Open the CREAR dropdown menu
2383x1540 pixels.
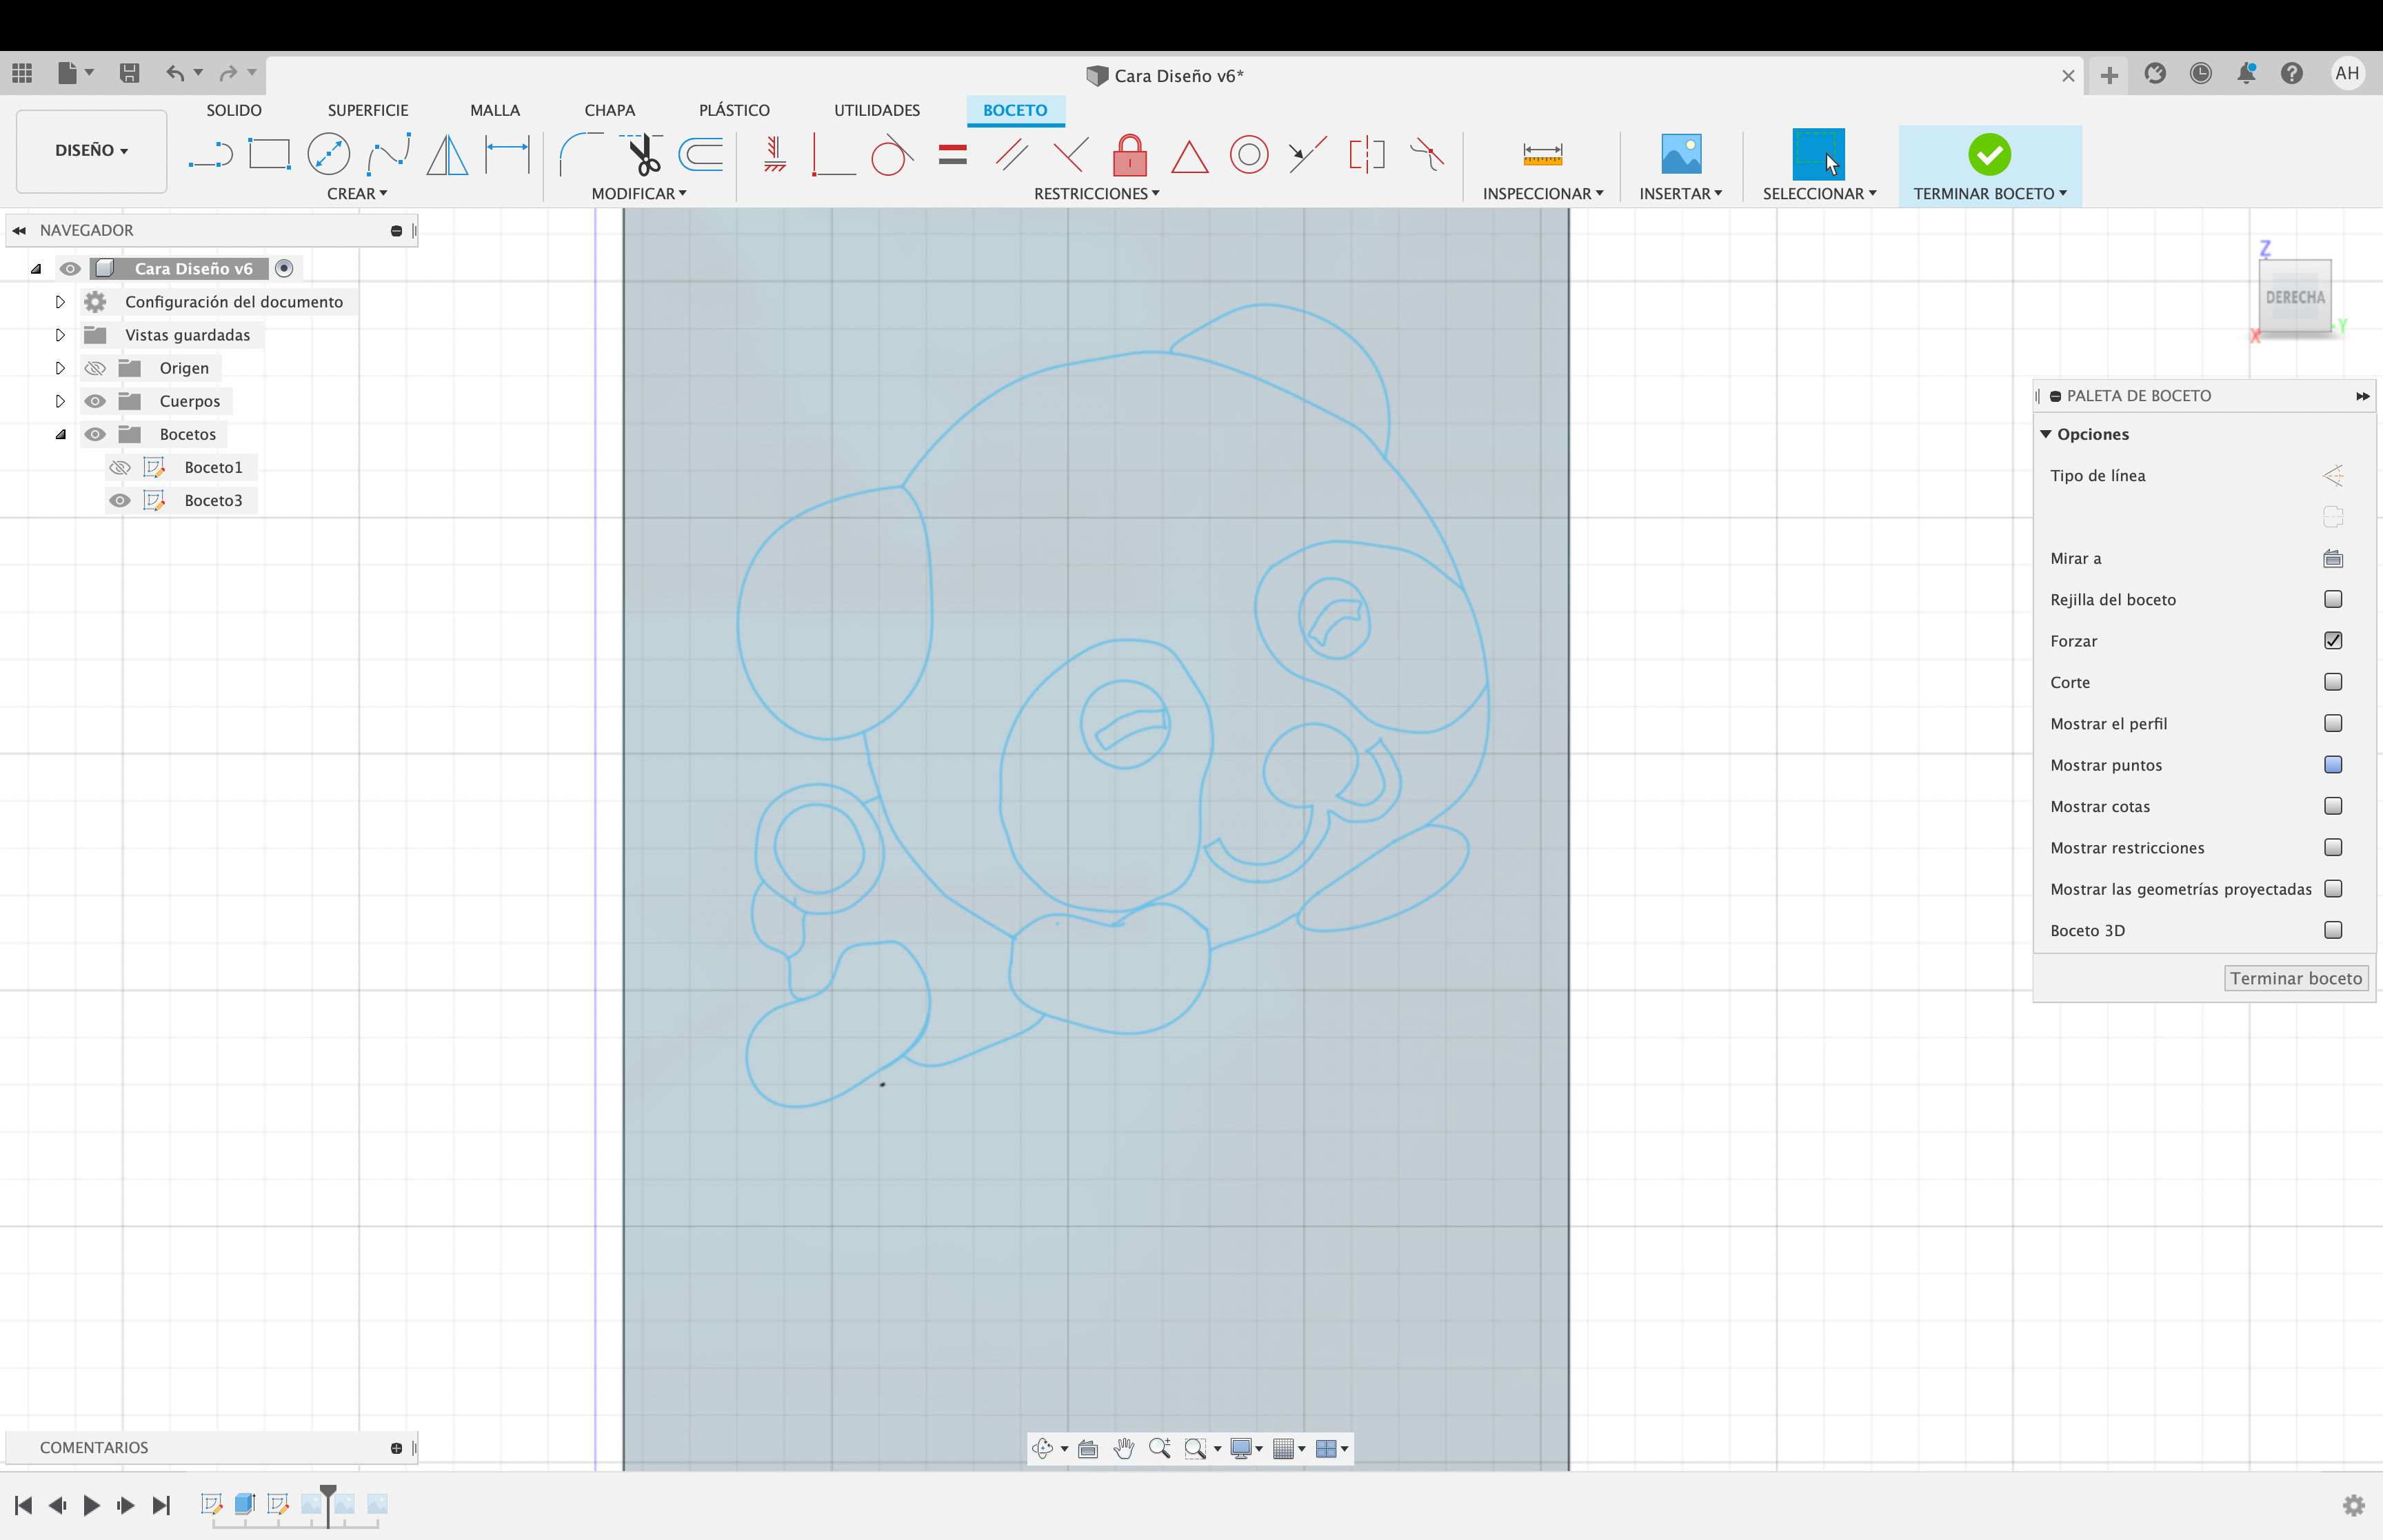tap(357, 193)
